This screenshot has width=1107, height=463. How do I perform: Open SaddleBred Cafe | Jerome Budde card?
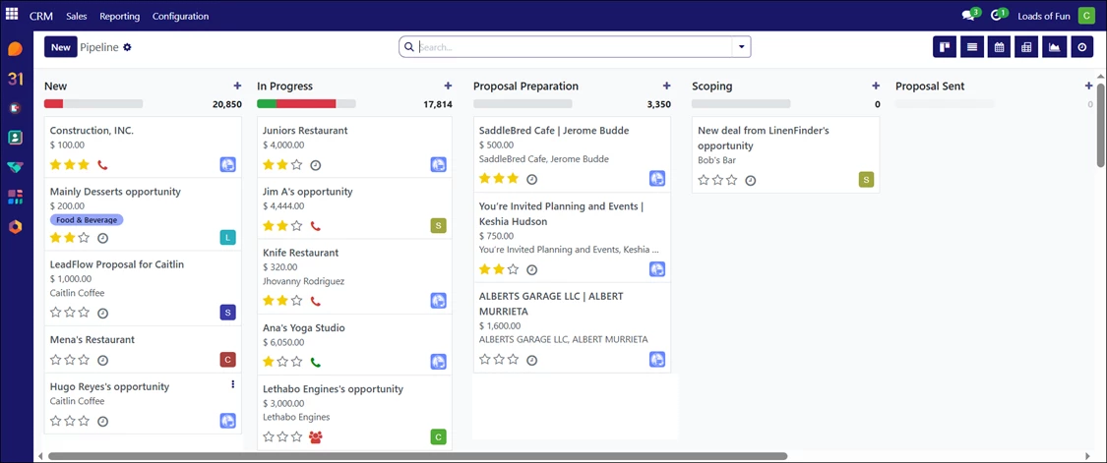[572, 154]
